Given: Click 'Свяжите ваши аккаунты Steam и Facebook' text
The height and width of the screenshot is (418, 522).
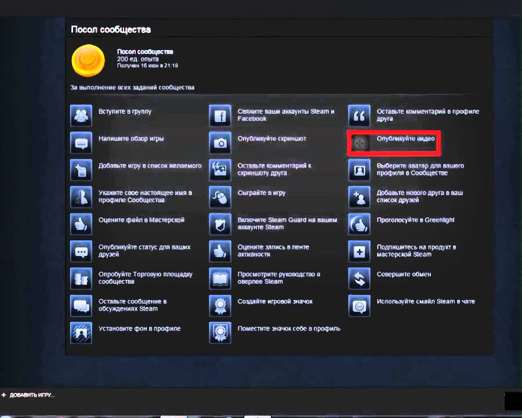Looking at the screenshot, I should pyautogui.click(x=286, y=115).
